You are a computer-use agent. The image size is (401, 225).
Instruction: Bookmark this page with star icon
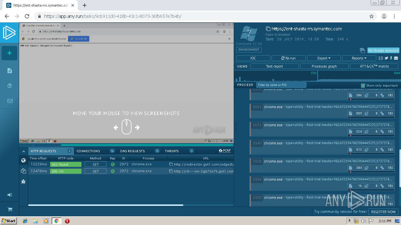pos(372,16)
